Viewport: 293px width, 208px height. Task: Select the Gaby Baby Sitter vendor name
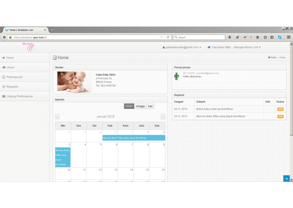pyautogui.click(x=105, y=75)
